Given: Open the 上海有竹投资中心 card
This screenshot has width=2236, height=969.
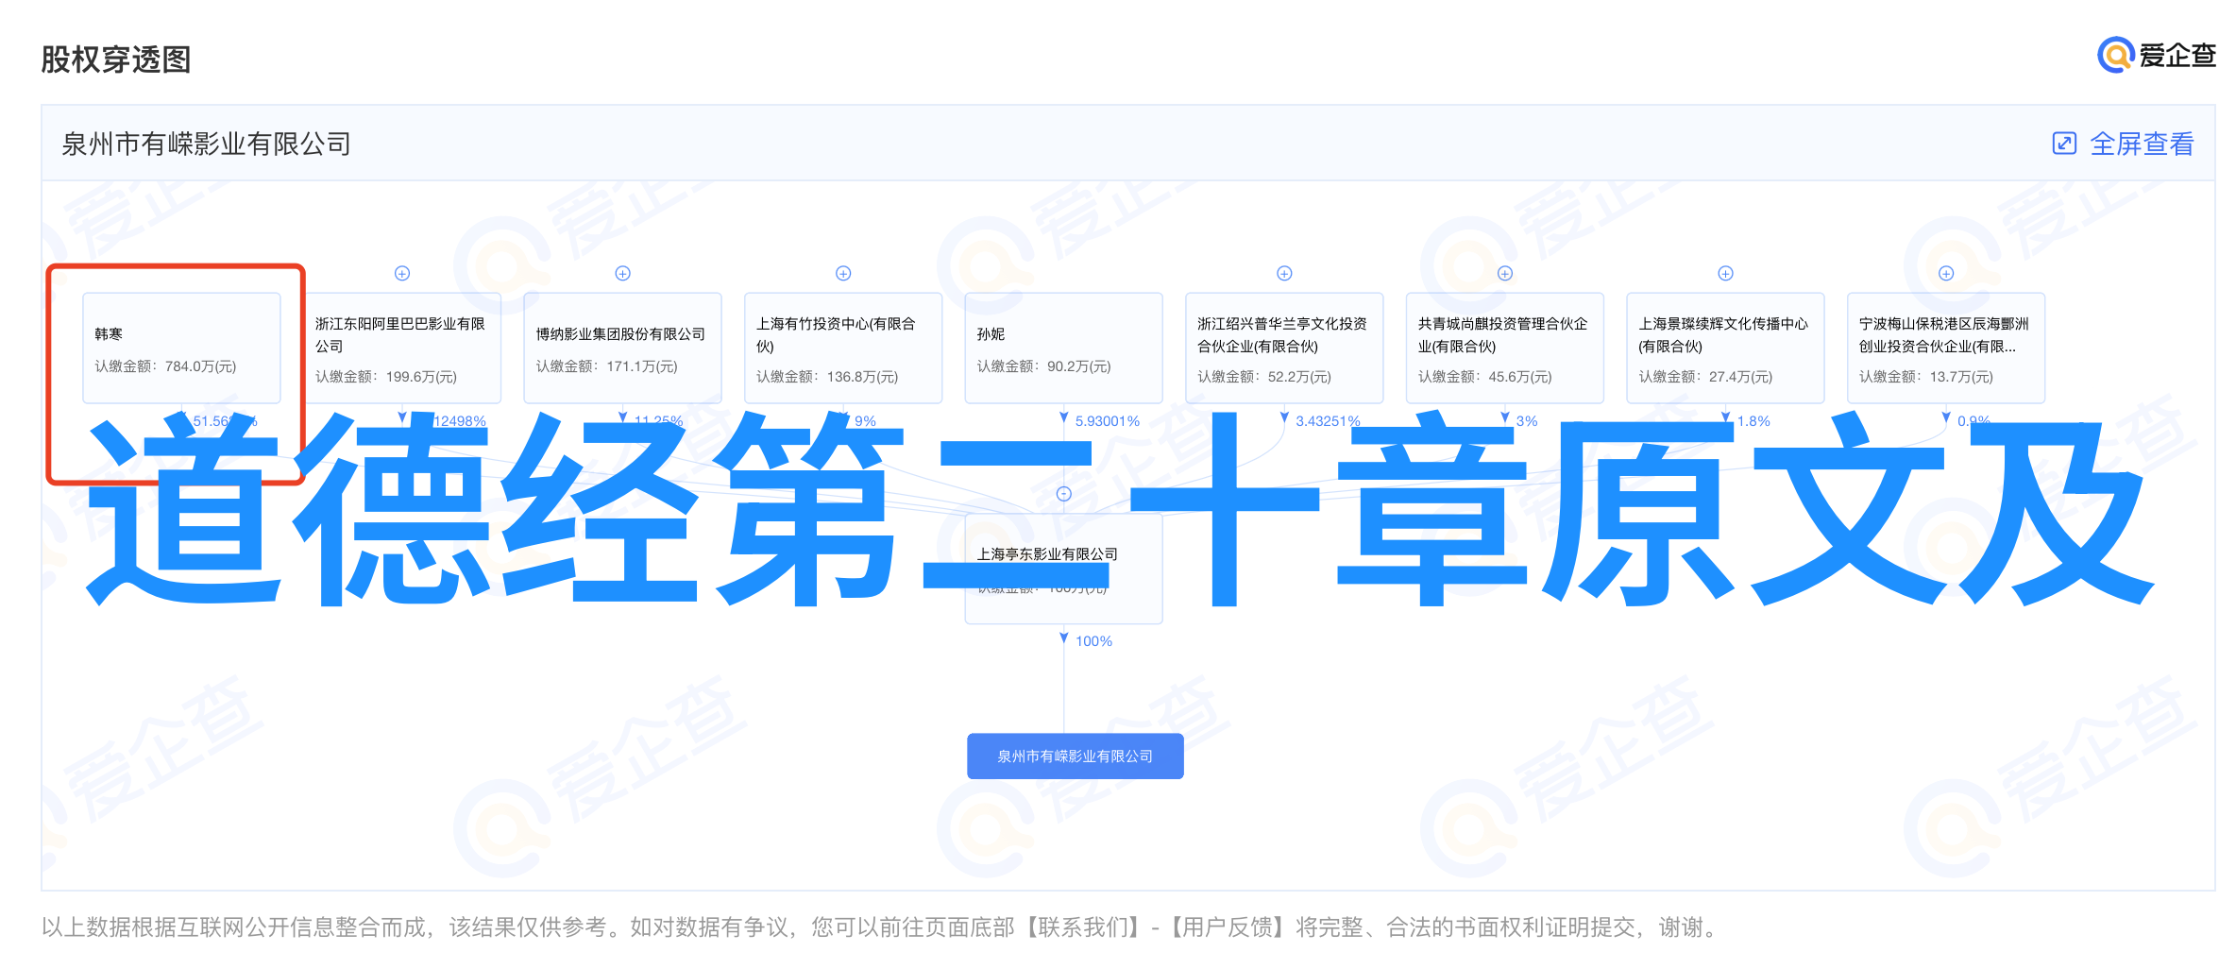Looking at the screenshot, I should click(x=843, y=348).
